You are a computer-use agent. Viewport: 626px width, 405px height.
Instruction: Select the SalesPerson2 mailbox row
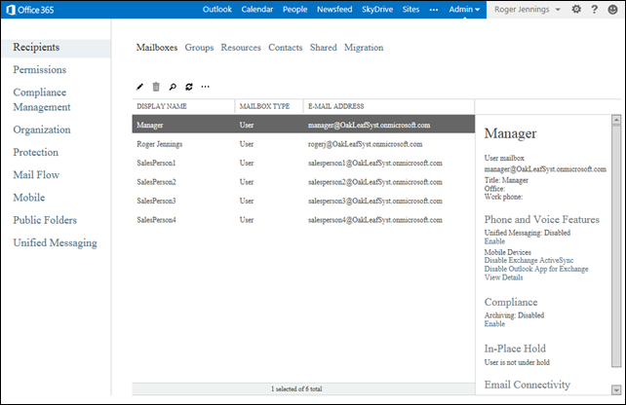[x=303, y=182]
